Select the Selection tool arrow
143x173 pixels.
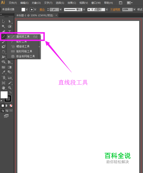coord(3,22)
